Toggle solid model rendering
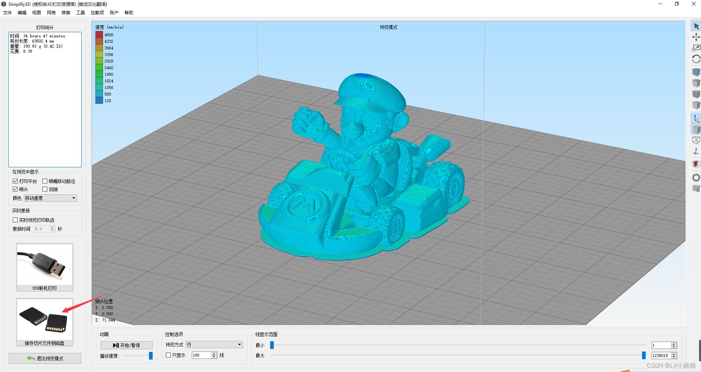This screenshot has width=701, height=372. (x=696, y=129)
